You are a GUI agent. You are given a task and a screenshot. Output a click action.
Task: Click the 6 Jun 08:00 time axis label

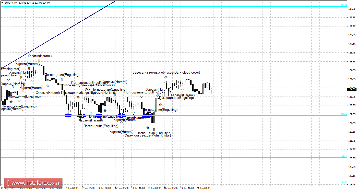click(72, 188)
